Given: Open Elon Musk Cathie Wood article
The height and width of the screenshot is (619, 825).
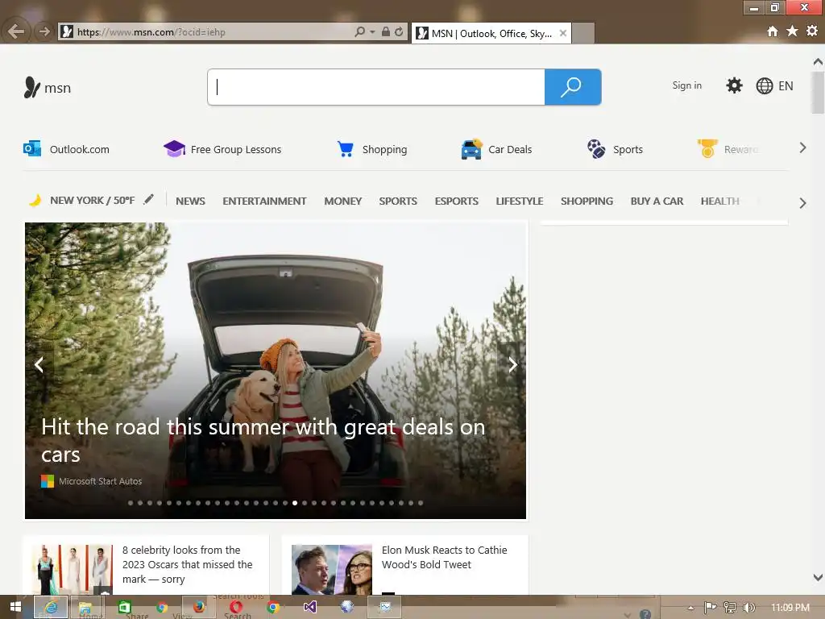Looking at the screenshot, I should pos(444,557).
